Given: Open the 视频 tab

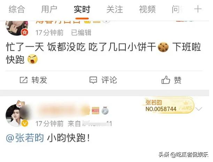Looking at the screenshot, I should tap(147, 9).
